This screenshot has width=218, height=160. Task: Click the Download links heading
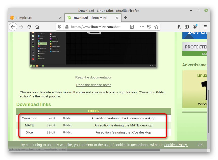coord(34,104)
